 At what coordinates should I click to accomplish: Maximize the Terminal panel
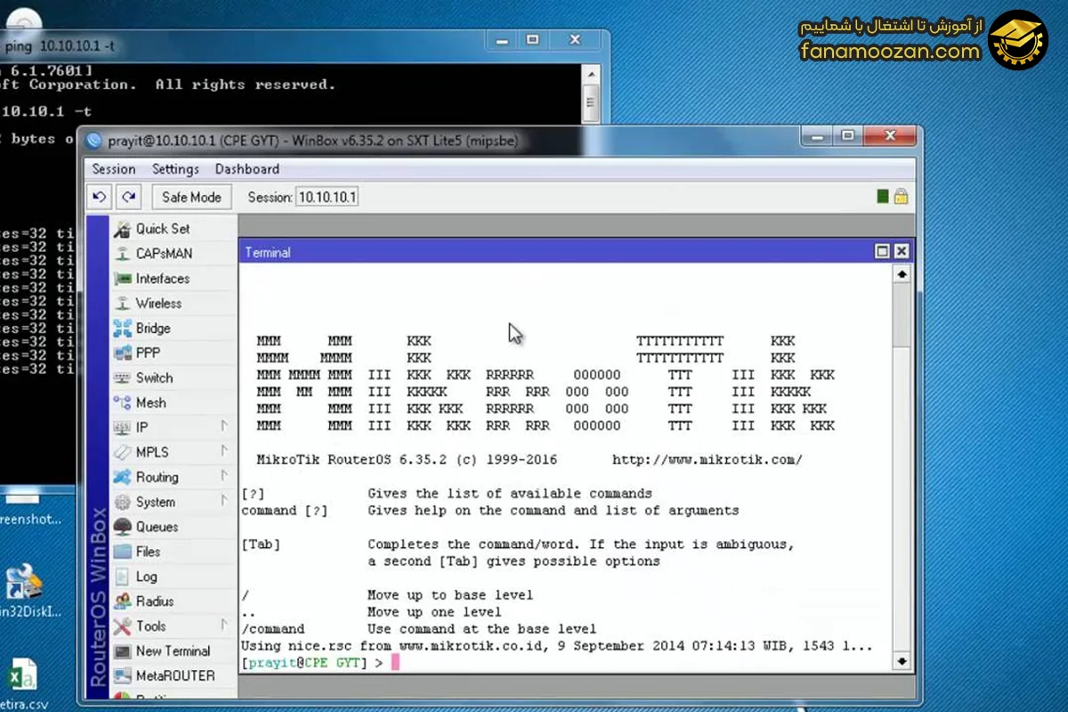click(883, 252)
